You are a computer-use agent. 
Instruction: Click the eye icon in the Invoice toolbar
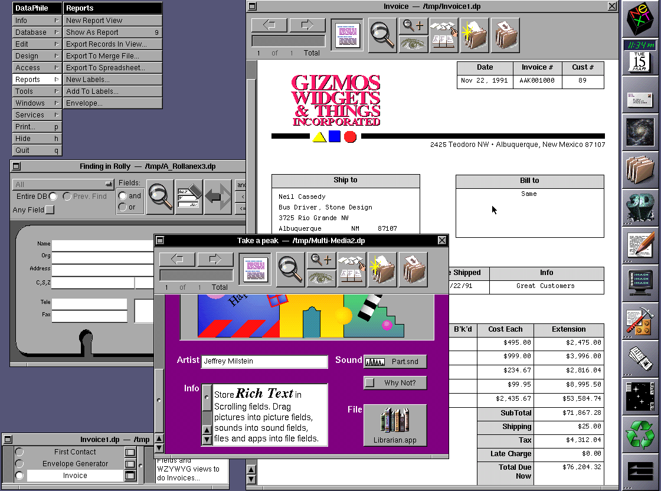pos(413,44)
